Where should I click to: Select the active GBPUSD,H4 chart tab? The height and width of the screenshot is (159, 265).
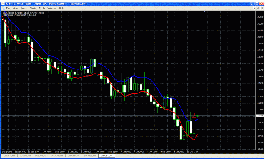pos(107,156)
